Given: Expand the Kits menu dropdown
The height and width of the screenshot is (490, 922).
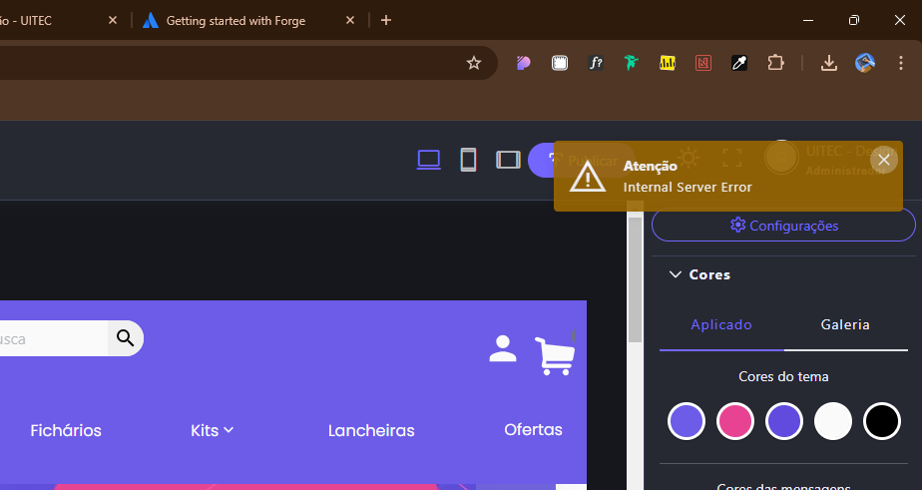Looking at the screenshot, I should pos(212,430).
